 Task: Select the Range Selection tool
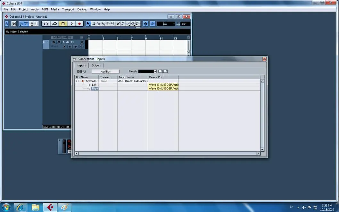point(93,24)
